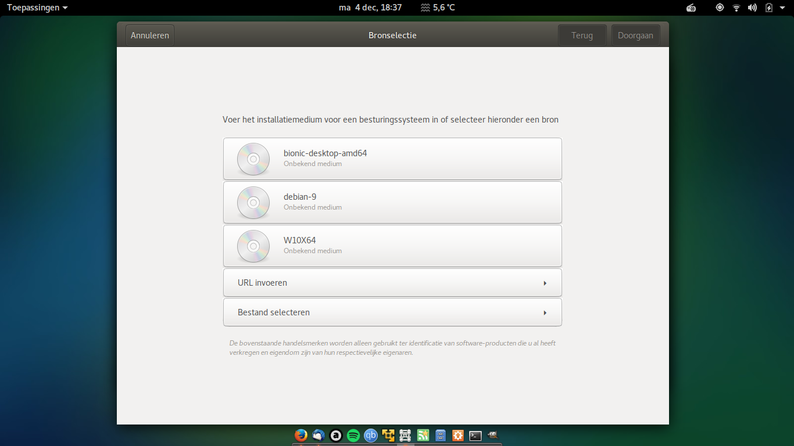
Task: Click the location target icon in top bar
Action: 720,8
